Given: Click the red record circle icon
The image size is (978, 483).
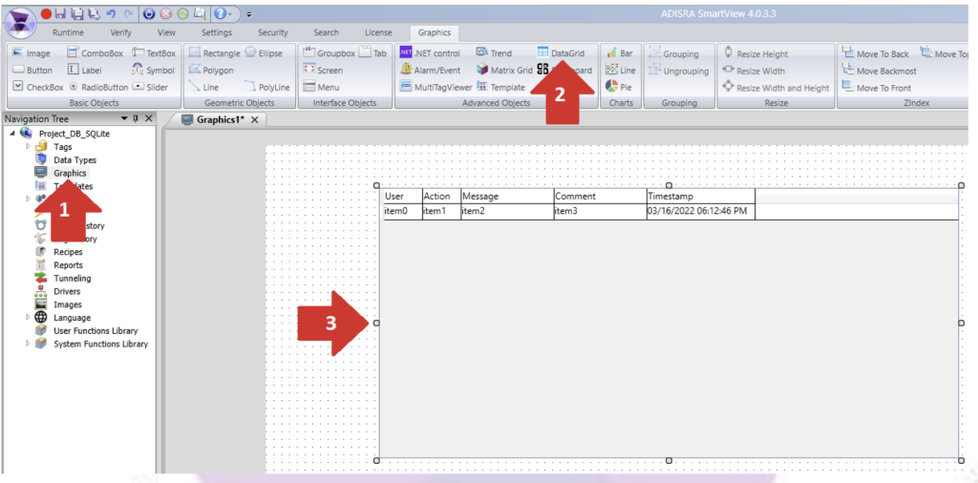Looking at the screenshot, I should pos(46,13).
